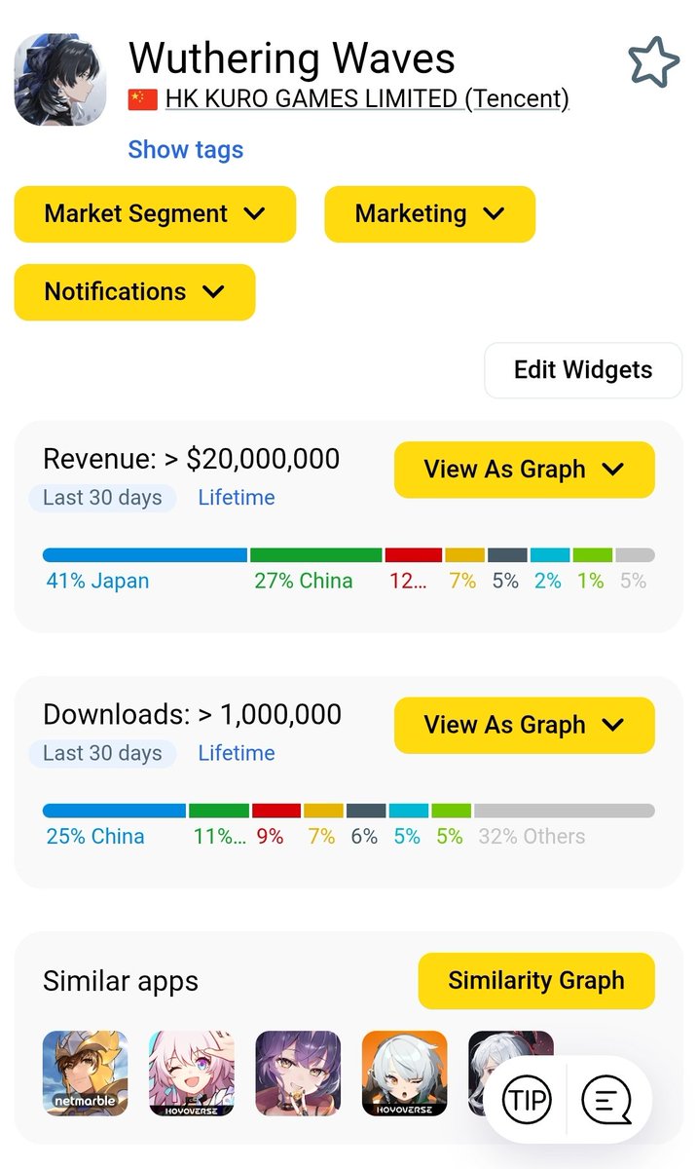Viewport: 697px width, 1169px height.
Task: Switch Downloads to Lifetime
Action: click(x=237, y=753)
